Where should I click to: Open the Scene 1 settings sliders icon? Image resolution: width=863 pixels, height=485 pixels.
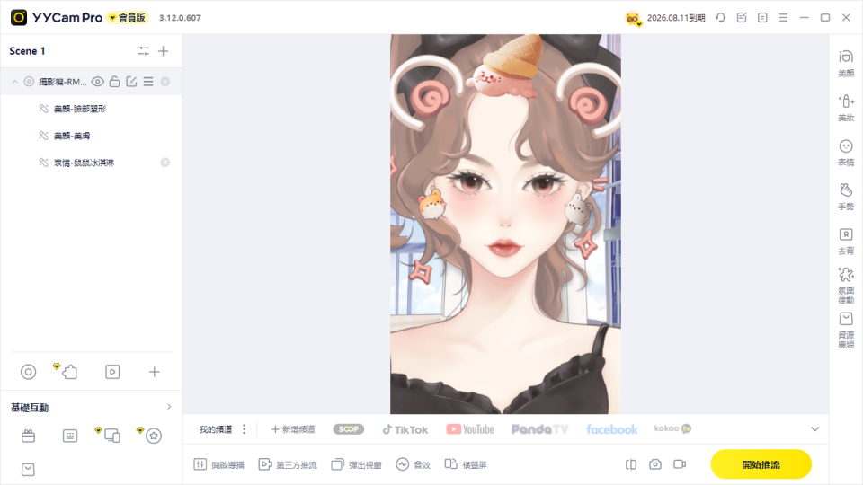(143, 51)
